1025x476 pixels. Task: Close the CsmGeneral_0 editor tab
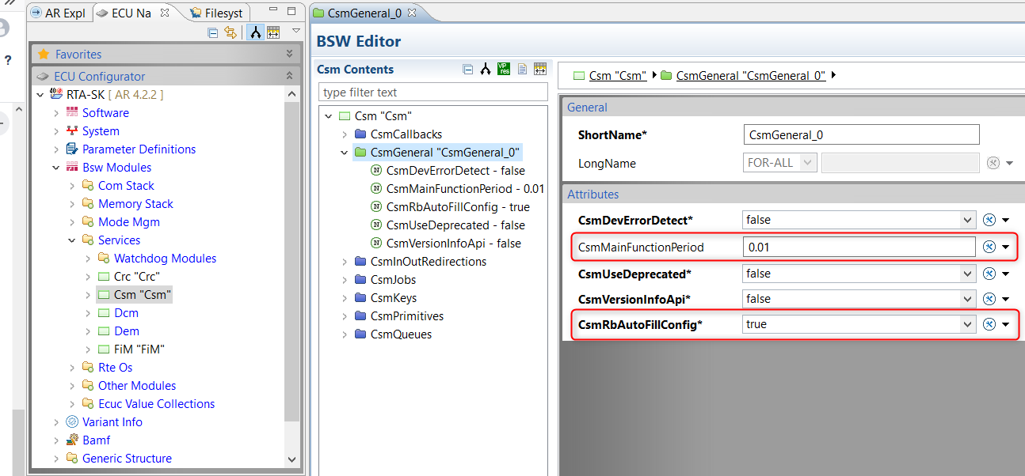[411, 13]
